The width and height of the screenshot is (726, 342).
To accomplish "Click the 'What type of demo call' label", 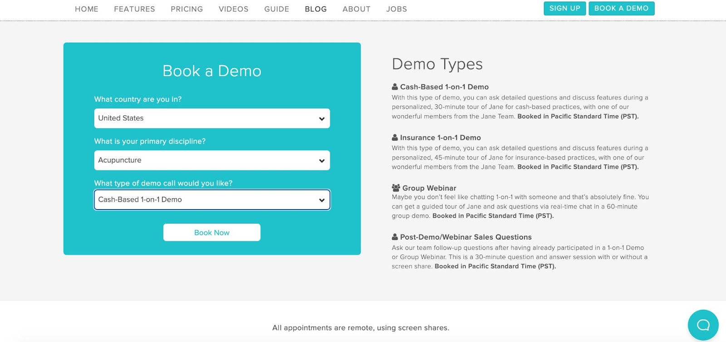I will [x=163, y=183].
